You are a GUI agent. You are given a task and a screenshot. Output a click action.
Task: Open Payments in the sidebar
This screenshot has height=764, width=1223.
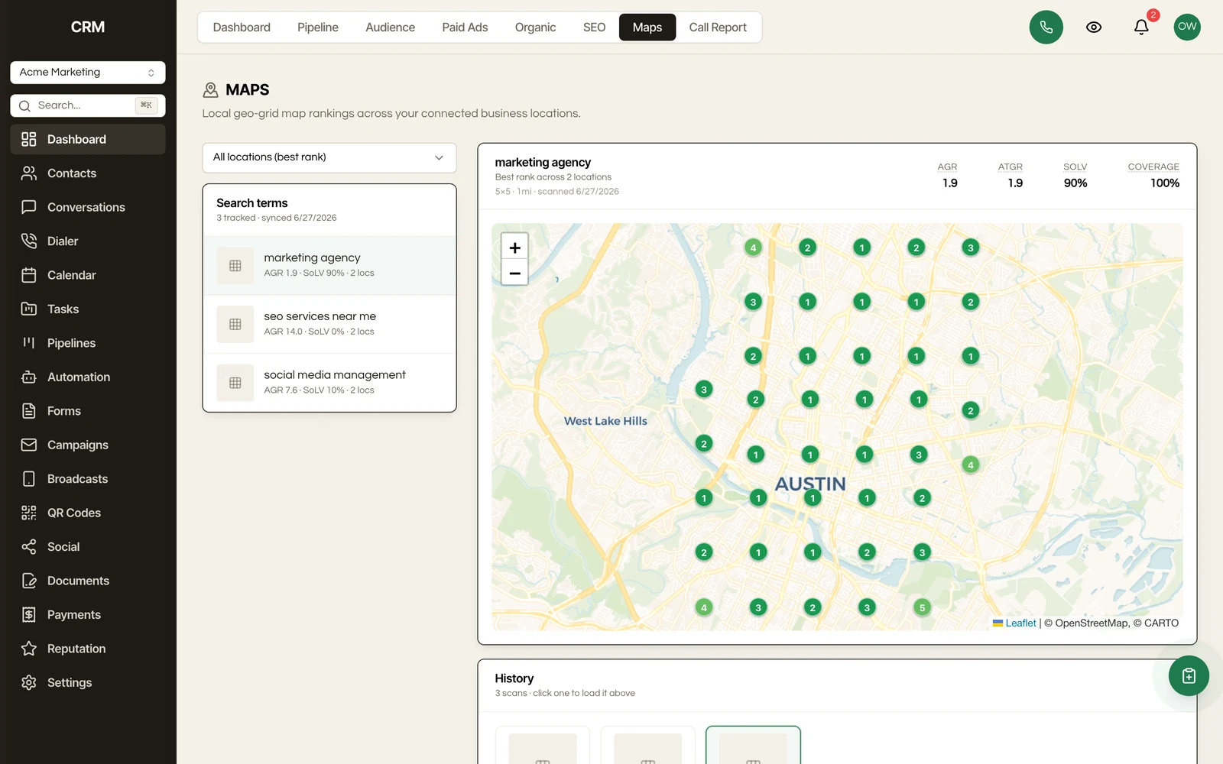(x=88, y=615)
